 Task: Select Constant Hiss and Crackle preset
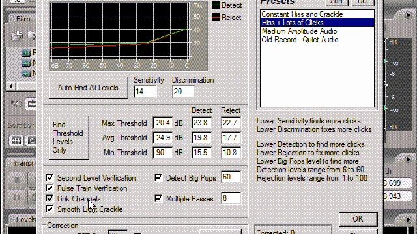(x=317, y=14)
